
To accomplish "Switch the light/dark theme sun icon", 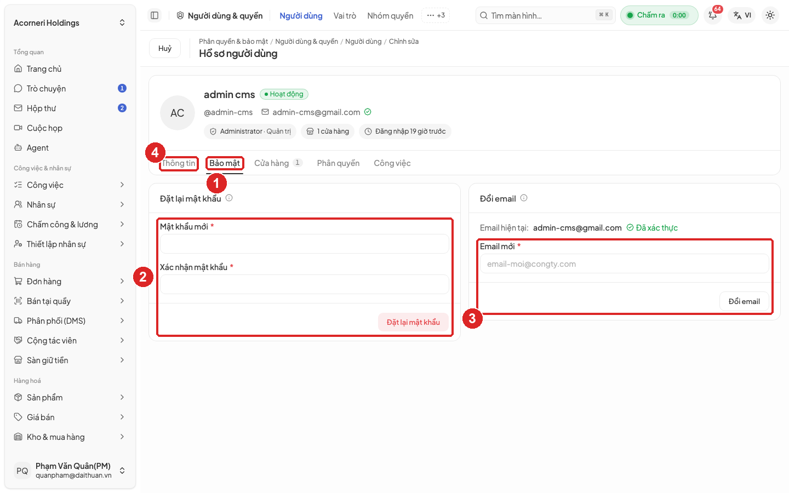I will (x=770, y=15).
